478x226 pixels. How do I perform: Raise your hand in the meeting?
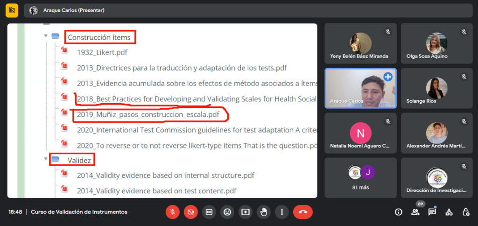click(264, 212)
